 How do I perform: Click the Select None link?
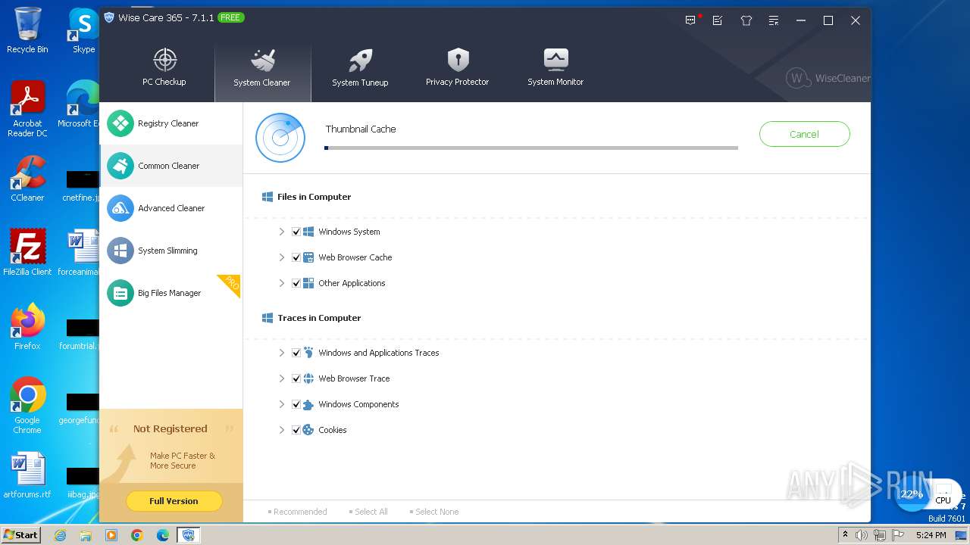click(434, 512)
